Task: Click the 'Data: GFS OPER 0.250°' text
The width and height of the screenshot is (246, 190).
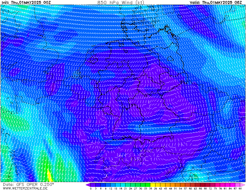Action: pyautogui.click(x=28, y=185)
